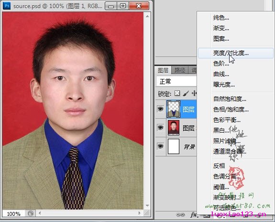This screenshot has width=275, height=222.
Task: Toggle lock transparent pixels icon
Action: point(177,93)
